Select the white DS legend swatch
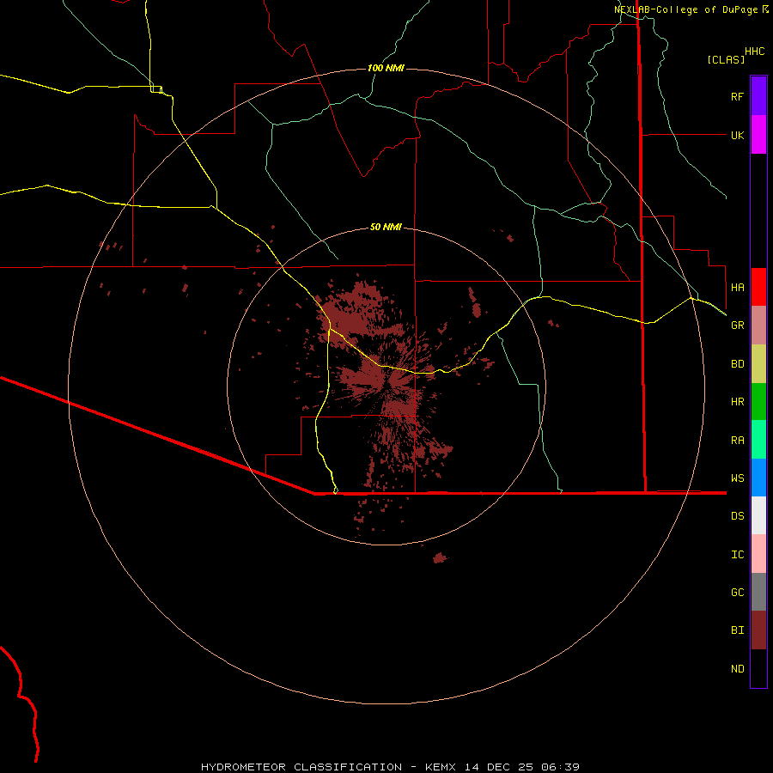The image size is (773, 773). 758,515
